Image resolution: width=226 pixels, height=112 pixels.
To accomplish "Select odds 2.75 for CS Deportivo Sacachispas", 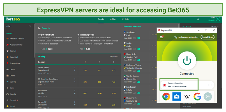I will pyautogui.click(x=85, y=82).
